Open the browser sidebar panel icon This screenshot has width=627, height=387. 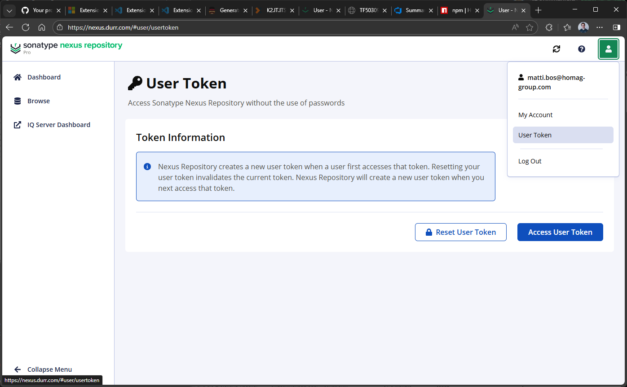click(617, 27)
